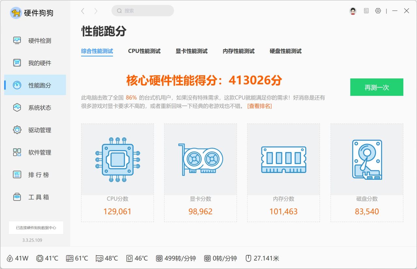Open 驱动管理 gear entry in sidebar
Image resolution: width=417 pixels, height=269 pixels.
point(35,130)
